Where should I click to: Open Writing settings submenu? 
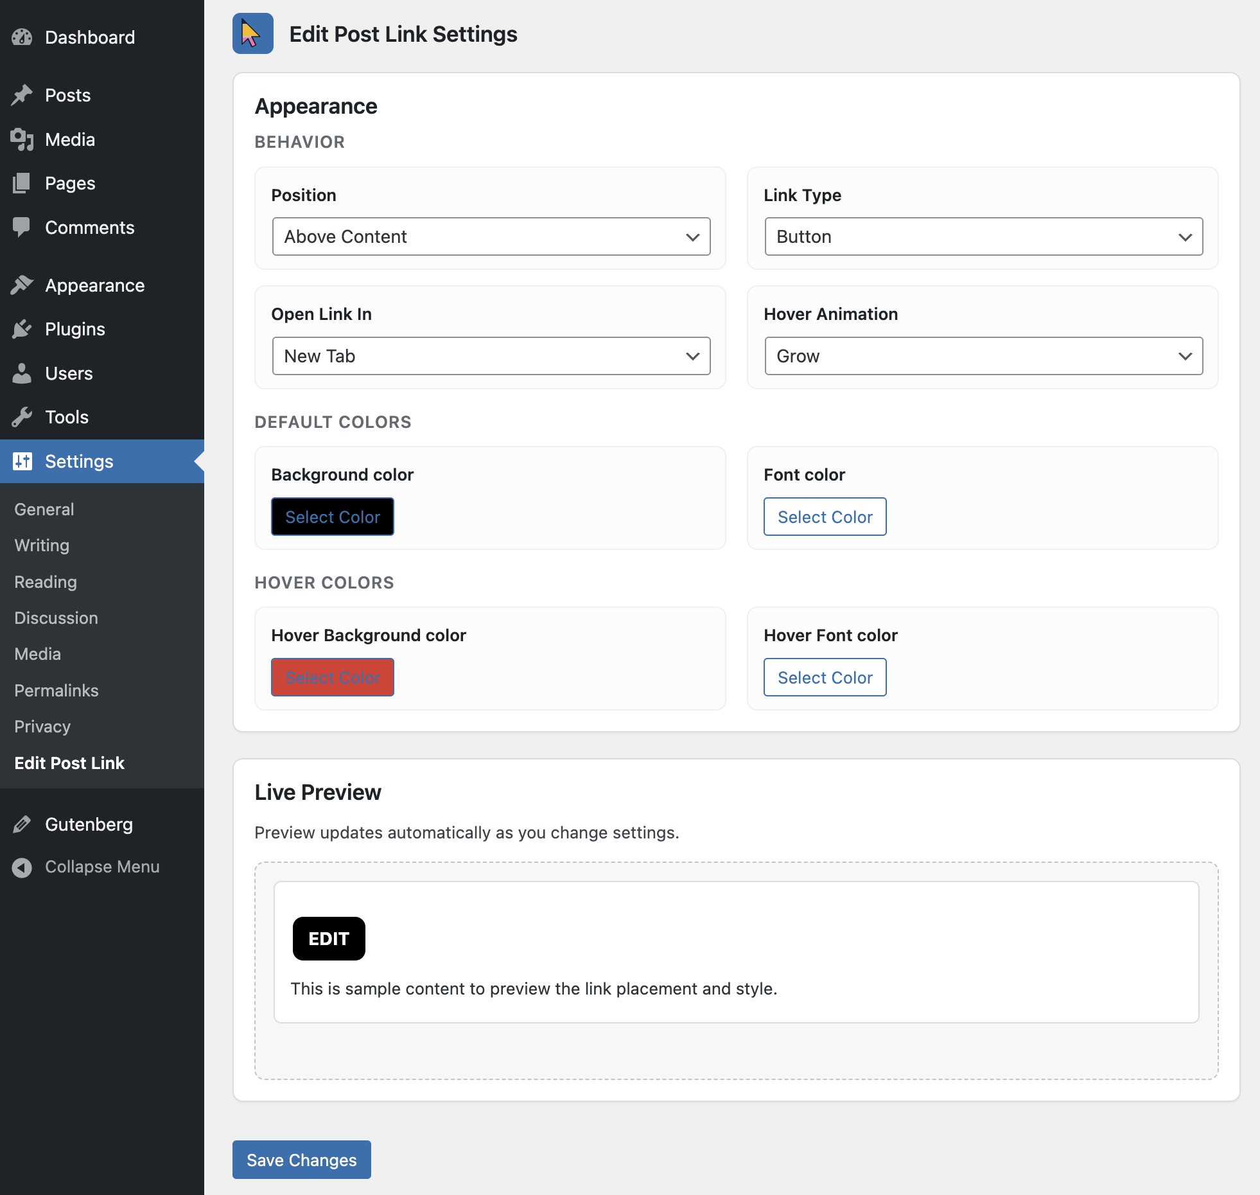pyautogui.click(x=42, y=545)
